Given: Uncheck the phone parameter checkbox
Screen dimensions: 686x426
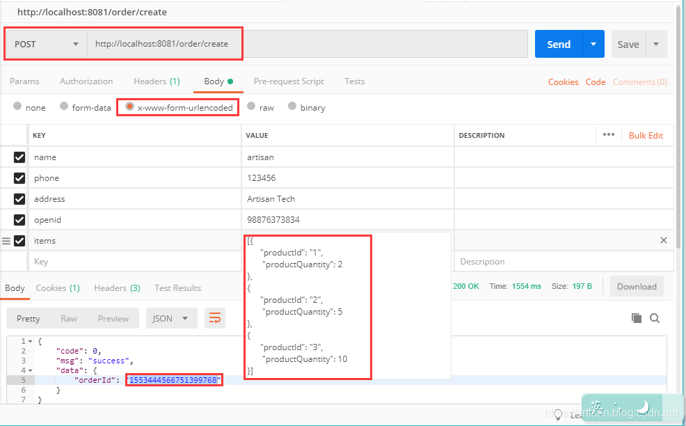Looking at the screenshot, I should pos(19,178).
